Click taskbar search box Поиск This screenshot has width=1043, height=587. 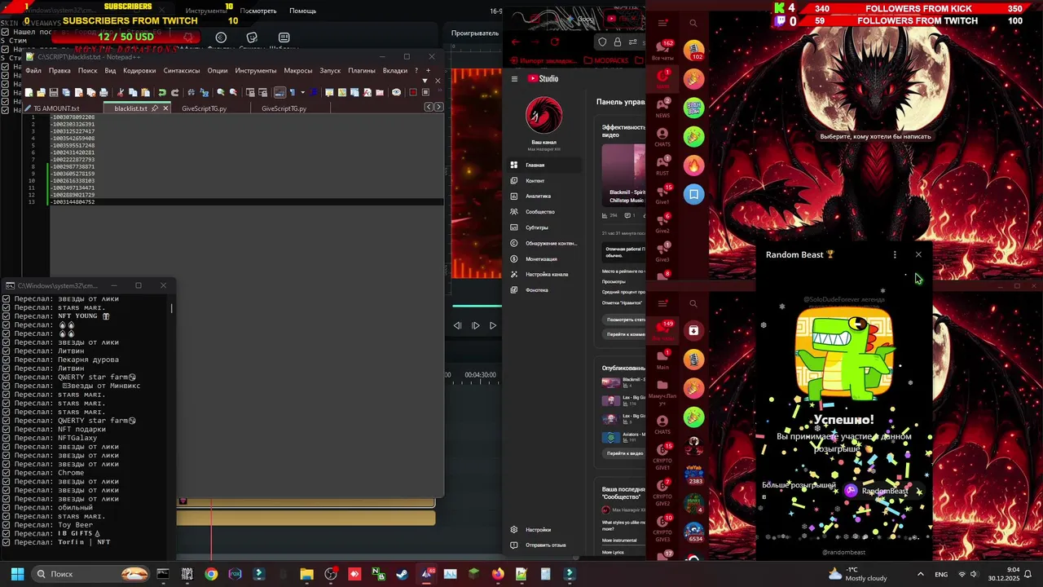point(92,574)
